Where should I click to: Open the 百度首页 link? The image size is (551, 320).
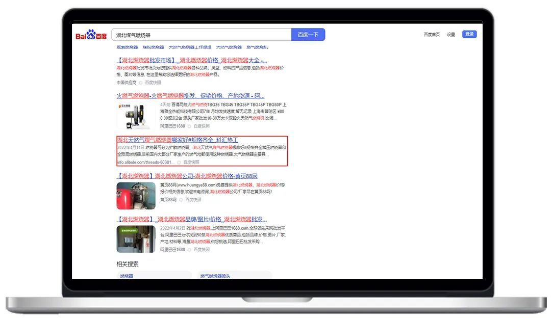coord(431,35)
